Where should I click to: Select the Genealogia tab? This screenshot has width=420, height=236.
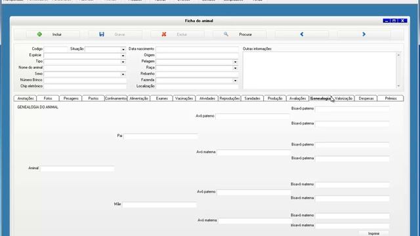320,98
